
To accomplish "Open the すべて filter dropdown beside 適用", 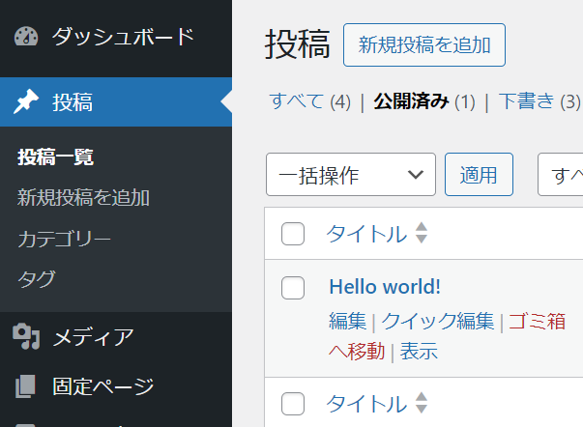I will pyautogui.click(x=561, y=174).
